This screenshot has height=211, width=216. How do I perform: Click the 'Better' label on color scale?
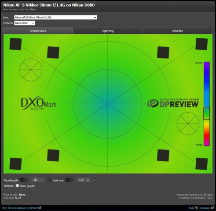coord(199,63)
